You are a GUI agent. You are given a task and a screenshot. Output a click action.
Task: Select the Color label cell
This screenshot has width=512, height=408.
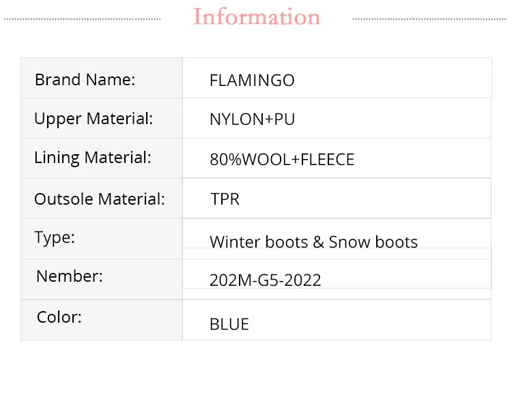pyautogui.click(x=102, y=320)
